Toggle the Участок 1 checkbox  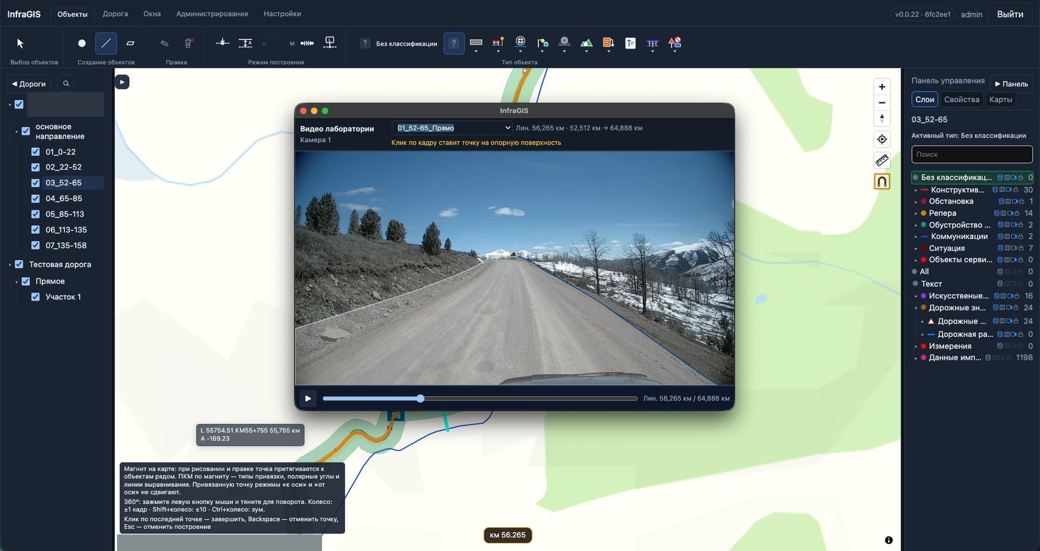[x=35, y=297]
